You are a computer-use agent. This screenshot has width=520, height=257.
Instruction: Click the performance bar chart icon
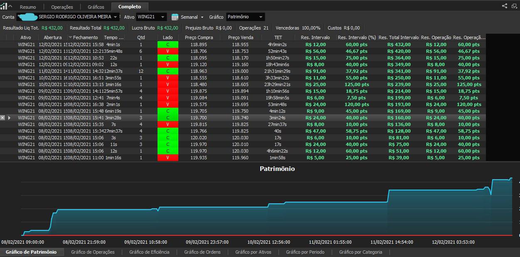pos(4,6)
